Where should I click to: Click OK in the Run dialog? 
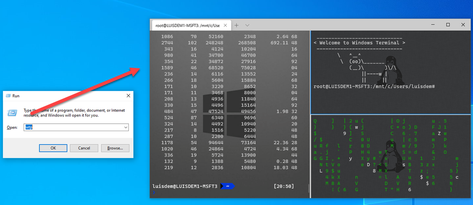tap(53, 148)
